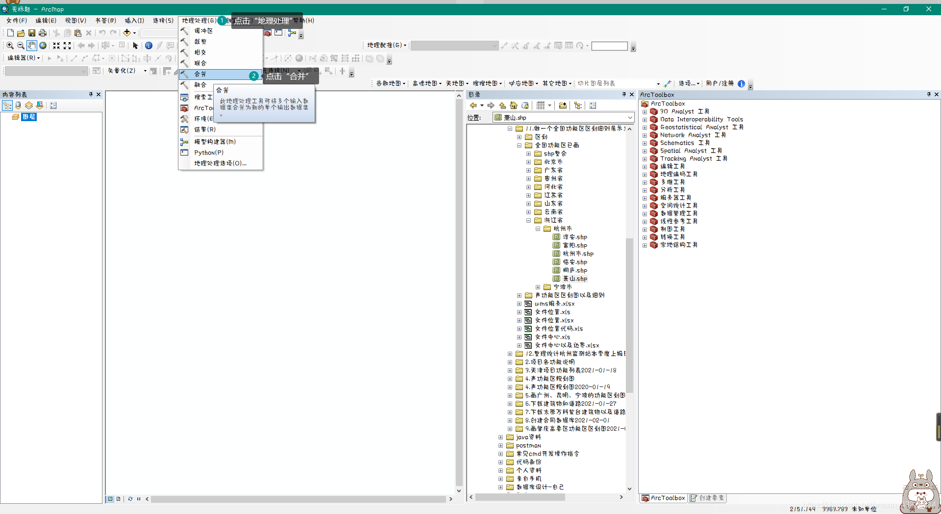This screenshot has width=941, height=514.
Task: Open the 编辑器 dropdown
Action: click(24, 58)
